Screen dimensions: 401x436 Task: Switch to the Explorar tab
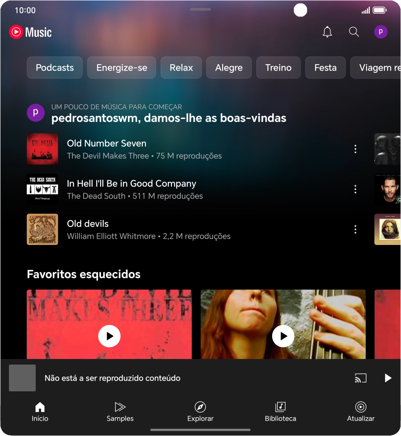200,412
